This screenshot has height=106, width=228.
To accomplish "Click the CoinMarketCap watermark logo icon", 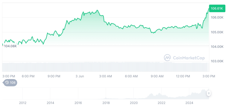I will coord(167,58).
